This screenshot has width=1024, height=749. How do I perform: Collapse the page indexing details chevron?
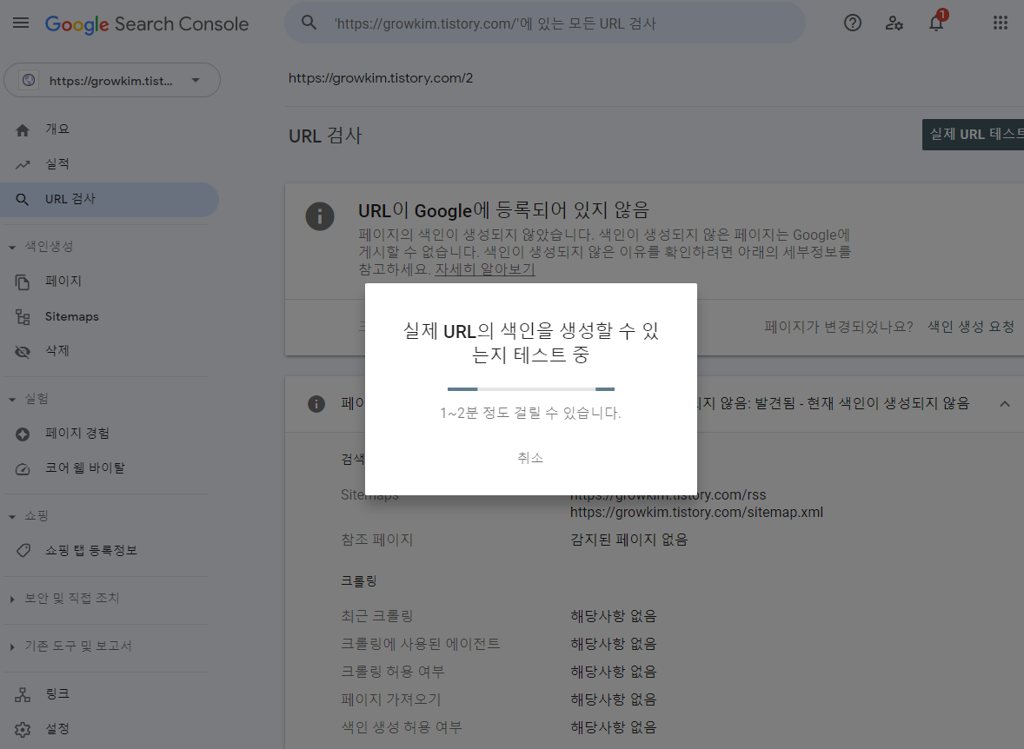point(1004,403)
